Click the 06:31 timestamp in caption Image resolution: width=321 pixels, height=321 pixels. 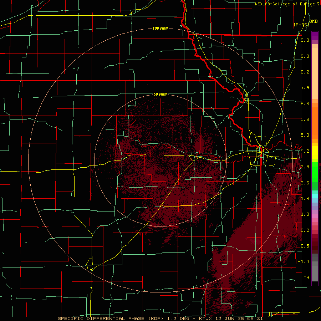point(256,319)
